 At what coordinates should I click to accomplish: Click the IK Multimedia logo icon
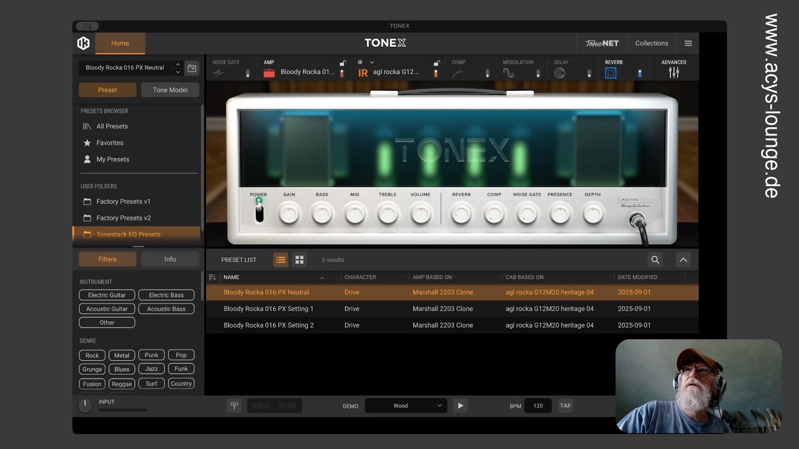[x=83, y=43]
